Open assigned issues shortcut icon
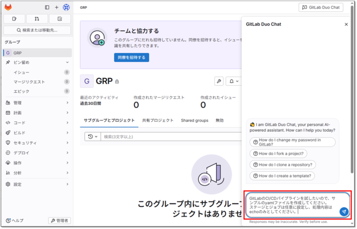Screen dimensions: 357x229 [x=14, y=19]
